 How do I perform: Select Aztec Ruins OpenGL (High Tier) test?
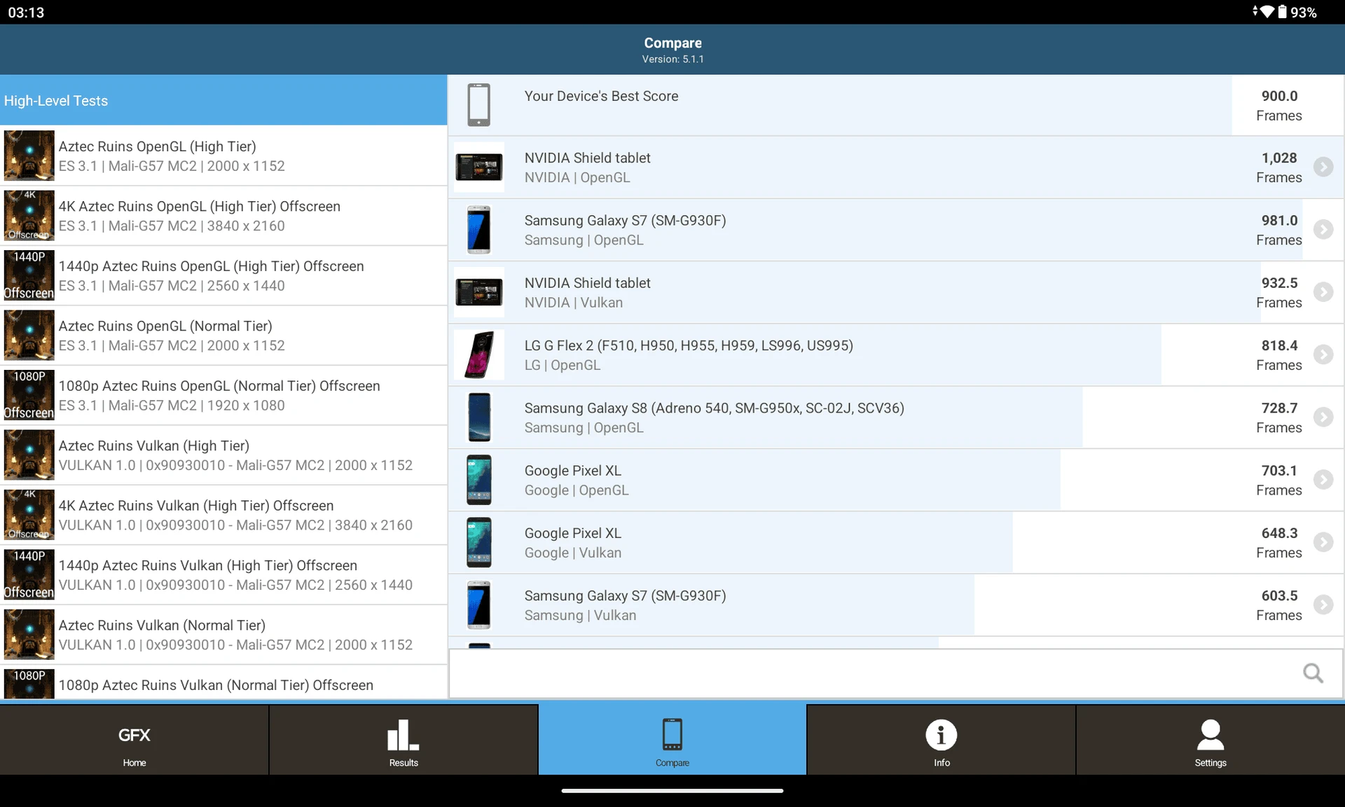[x=223, y=156]
